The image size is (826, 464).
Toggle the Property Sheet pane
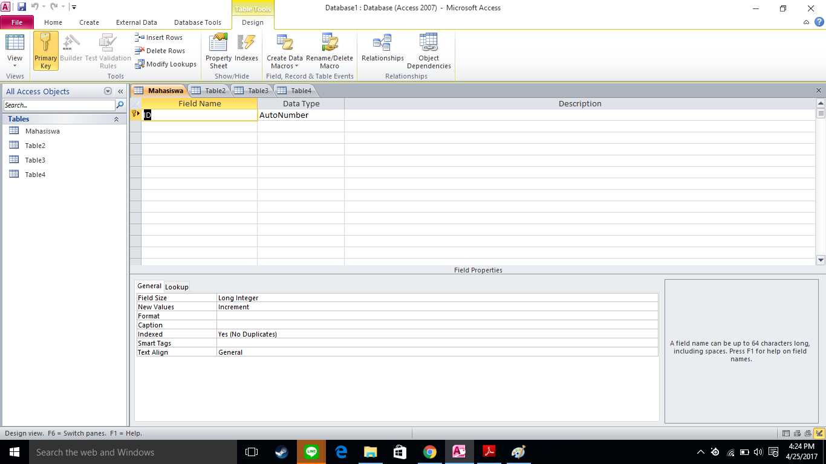(218, 51)
